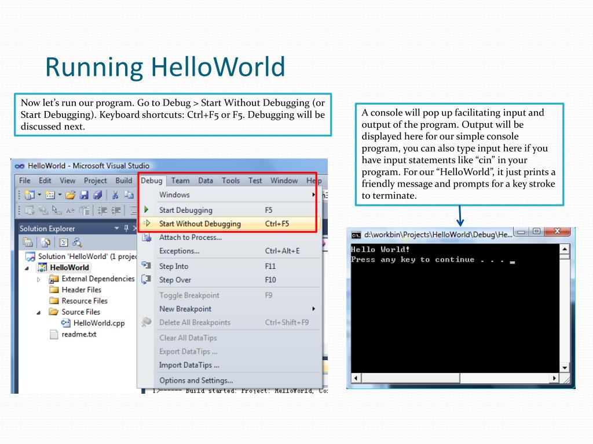Click the Save All toolbar icon
Screen dimensions: 593x444
pos(97,195)
